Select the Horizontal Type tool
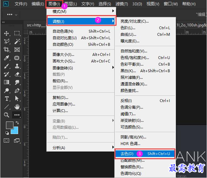207x178 pixels. [7, 99]
